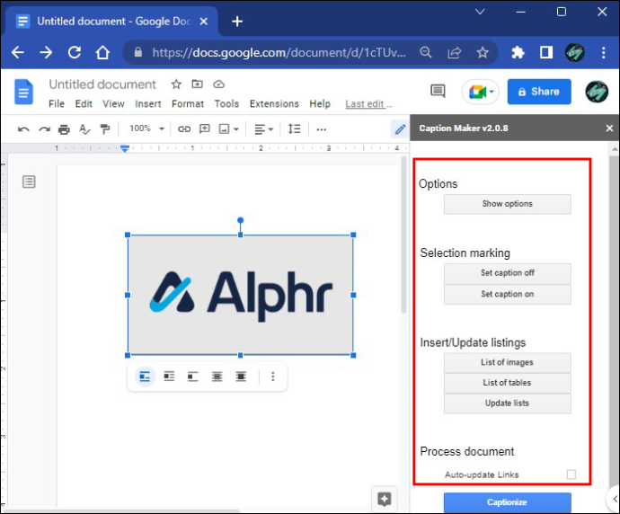Image resolution: width=620 pixels, height=514 pixels.
Task: Open Chrome extensions puzzle icon
Action: (x=518, y=52)
